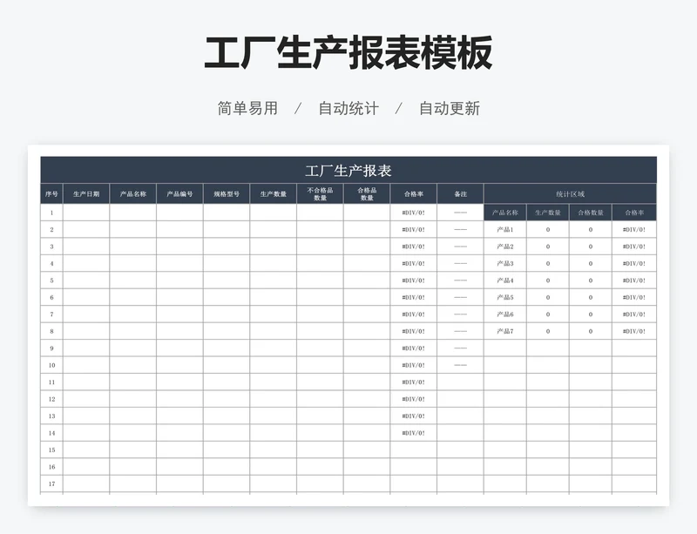Click empty 产品编号 cell in row 3
The height and width of the screenshot is (534, 697).
click(x=179, y=247)
